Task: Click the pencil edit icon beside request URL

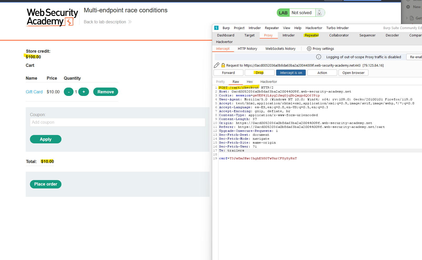Action: click(217, 65)
